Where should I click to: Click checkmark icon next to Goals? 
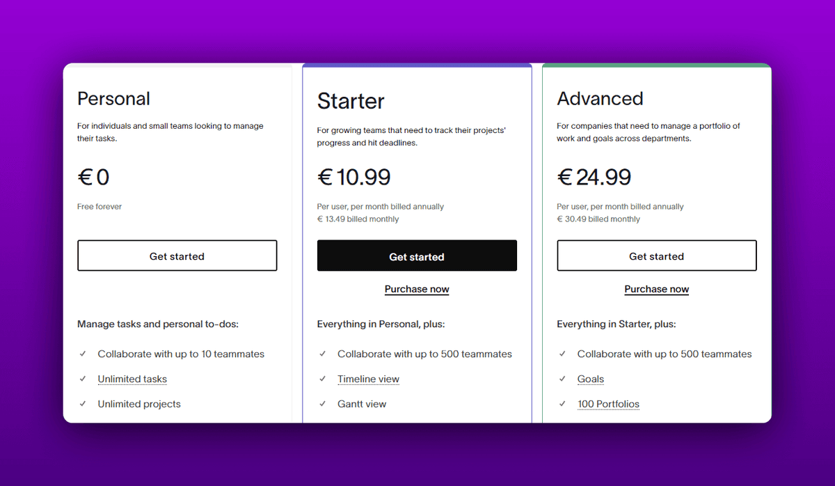[562, 379]
